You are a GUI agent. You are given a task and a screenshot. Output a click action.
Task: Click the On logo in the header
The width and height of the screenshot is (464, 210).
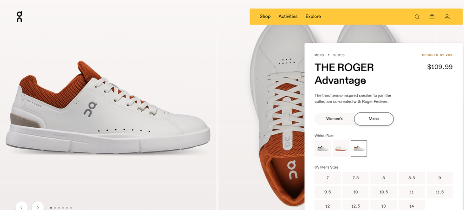click(19, 17)
